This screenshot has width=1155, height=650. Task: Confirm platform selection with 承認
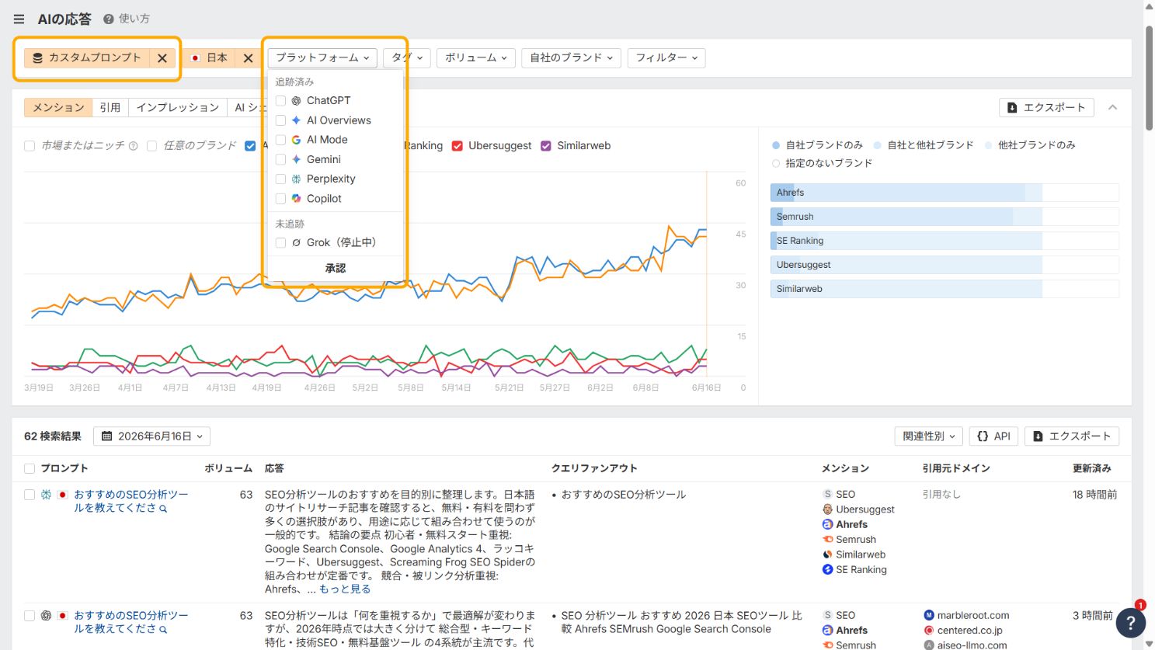tap(336, 268)
